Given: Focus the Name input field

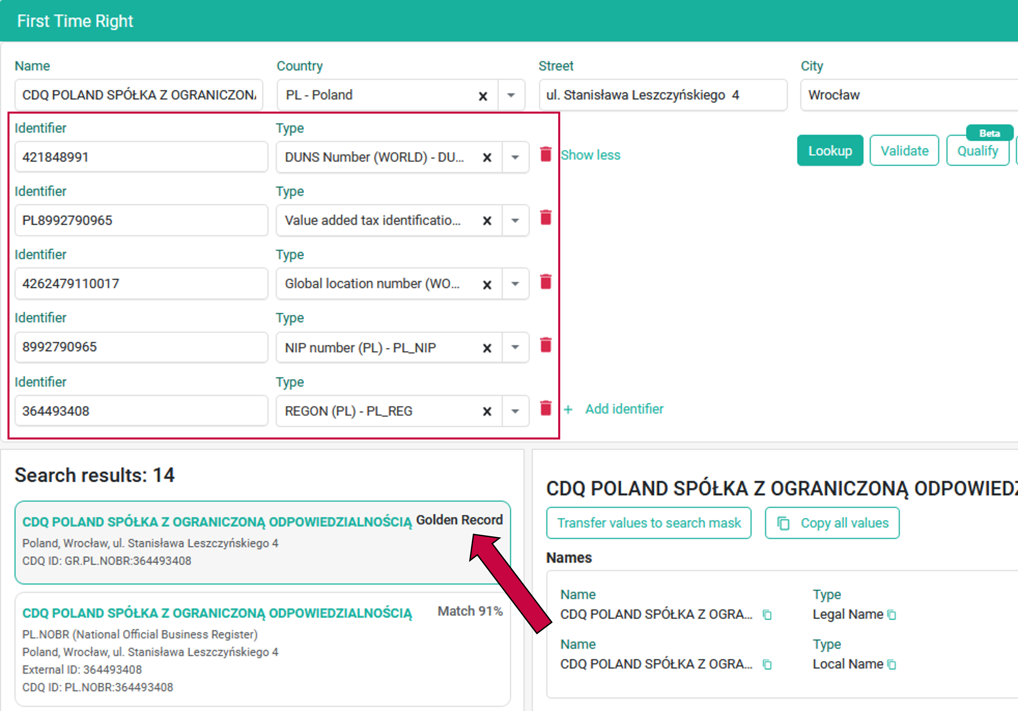Looking at the screenshot, I should pos(139,95).
